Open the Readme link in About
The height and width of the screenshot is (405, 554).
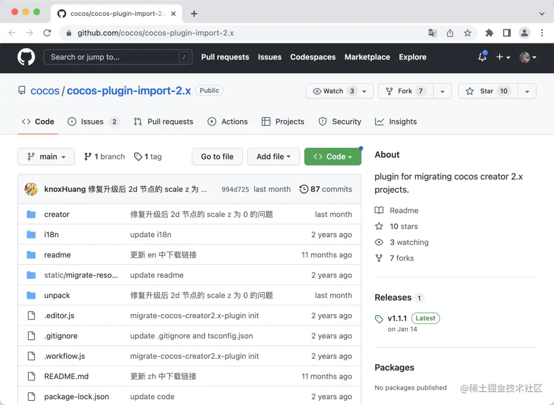click(x=397, y=210)
